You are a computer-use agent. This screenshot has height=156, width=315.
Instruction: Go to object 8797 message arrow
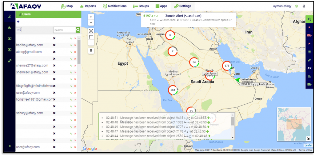coord(209,127)
